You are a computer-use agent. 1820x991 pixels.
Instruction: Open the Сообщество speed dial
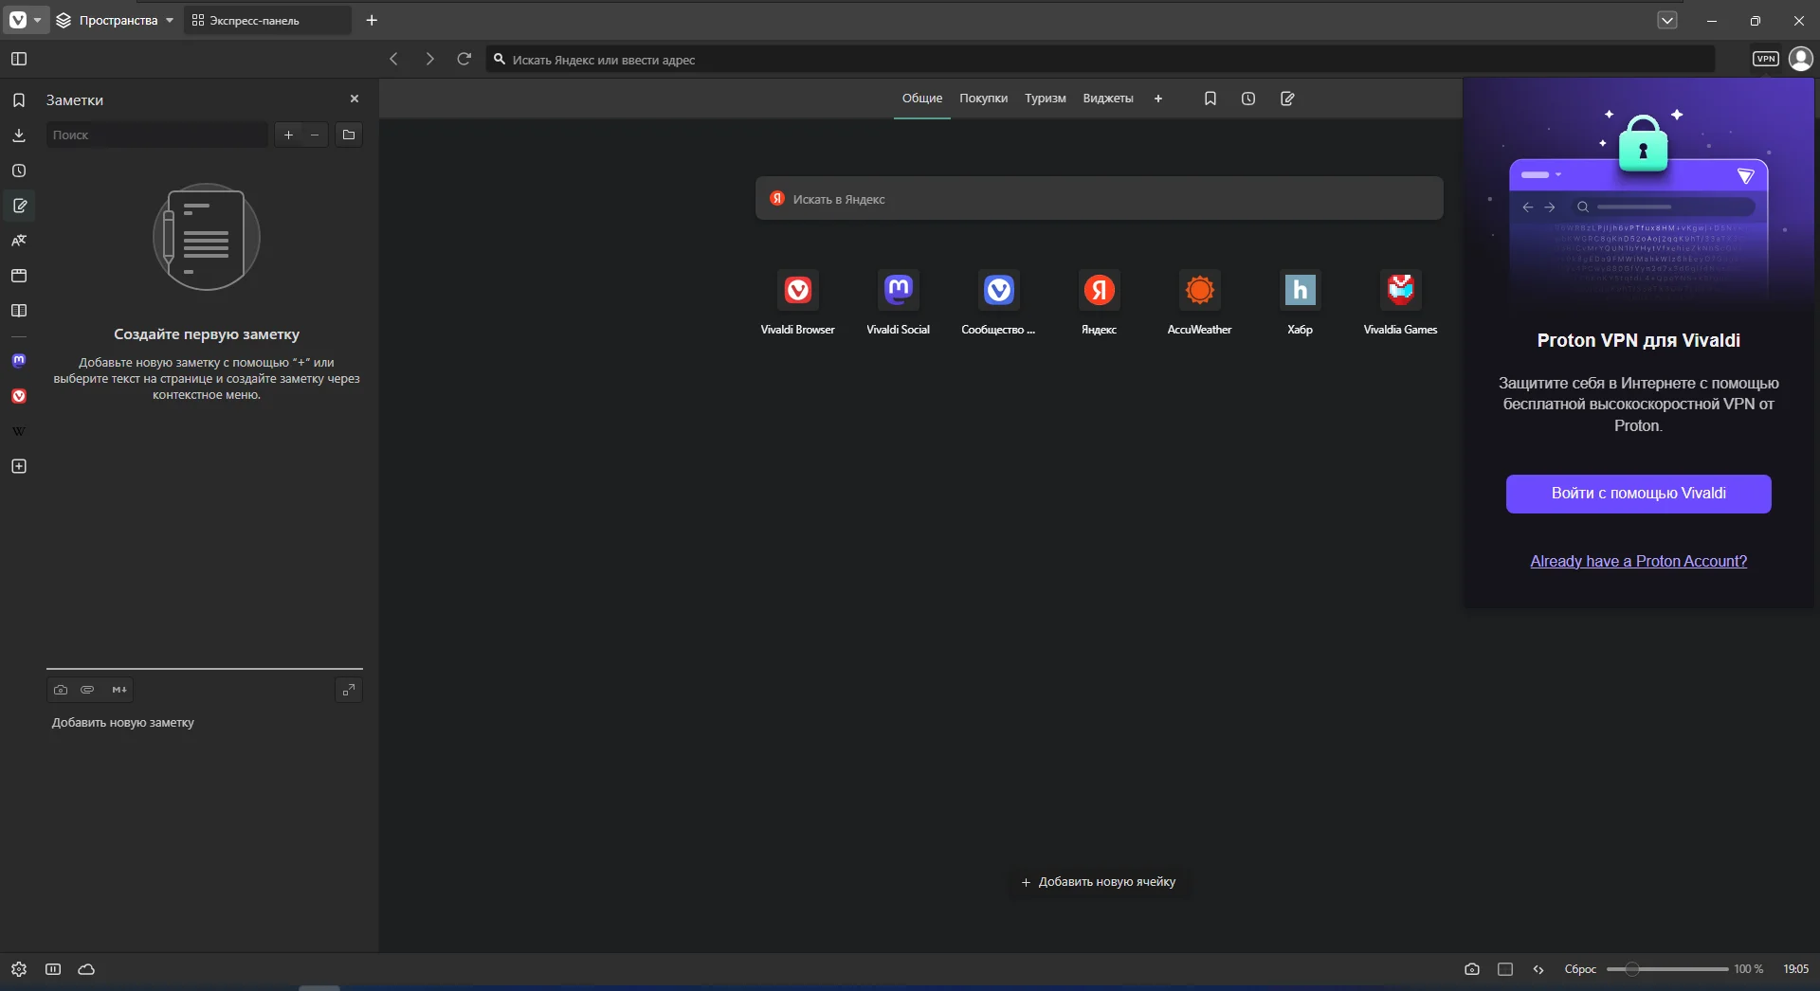999,303
